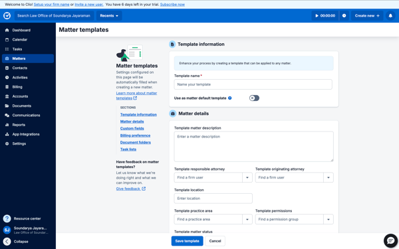Click the Save template button
399x249 pixels.
[x=187, y=241]
